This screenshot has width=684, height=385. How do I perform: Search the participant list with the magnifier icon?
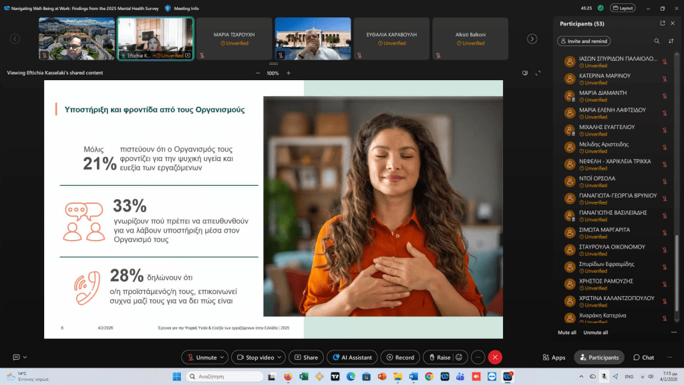(x=658, y=41)
